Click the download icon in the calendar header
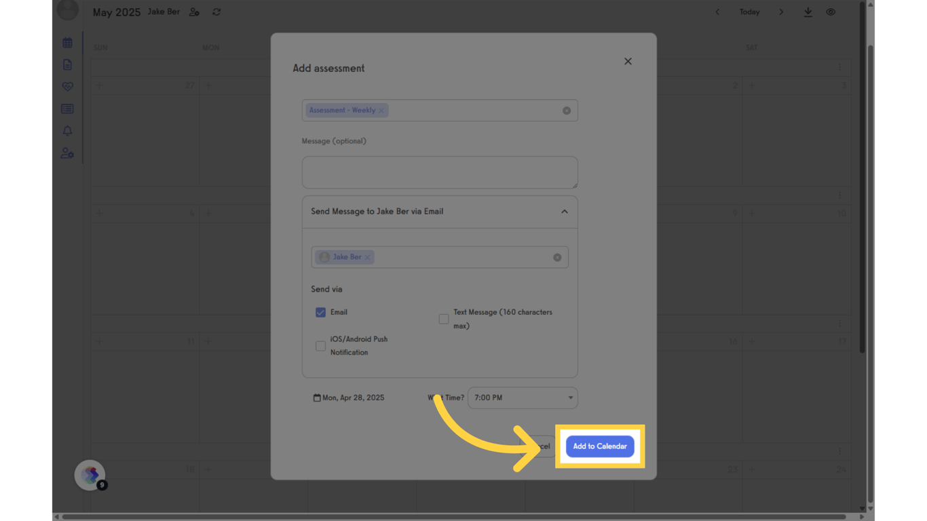Viewport: 927px width, 521px height. point(808,12)
